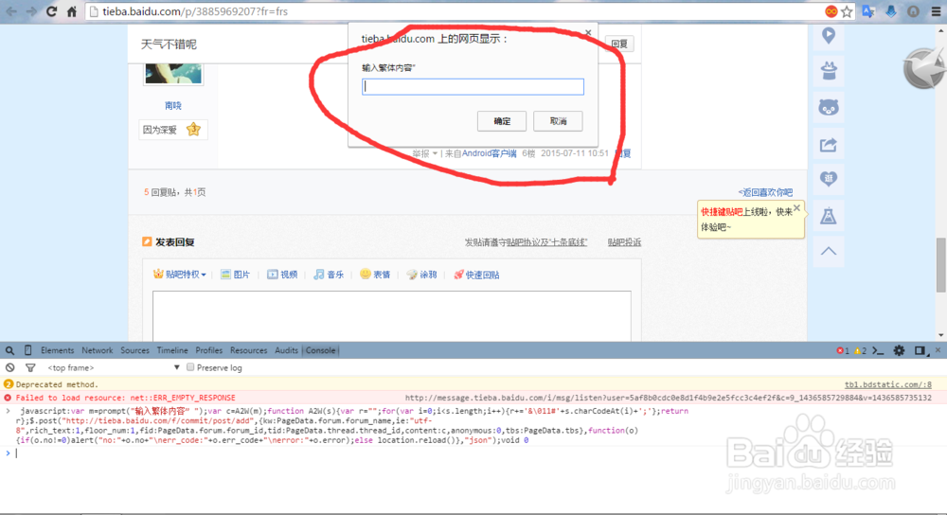
Task: Open the top frame context dropdown
Action: (x=114, y=367)
